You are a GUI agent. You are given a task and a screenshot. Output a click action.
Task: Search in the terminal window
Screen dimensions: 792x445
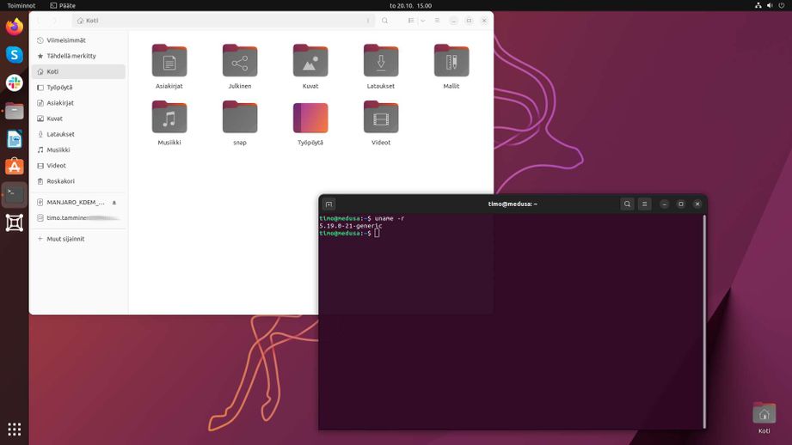click(628, 204)
